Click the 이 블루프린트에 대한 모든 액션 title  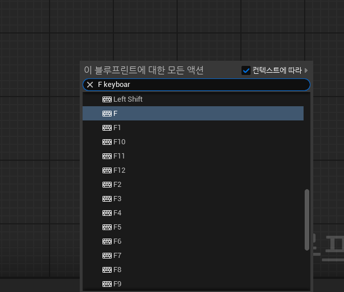tap(144, 70)
